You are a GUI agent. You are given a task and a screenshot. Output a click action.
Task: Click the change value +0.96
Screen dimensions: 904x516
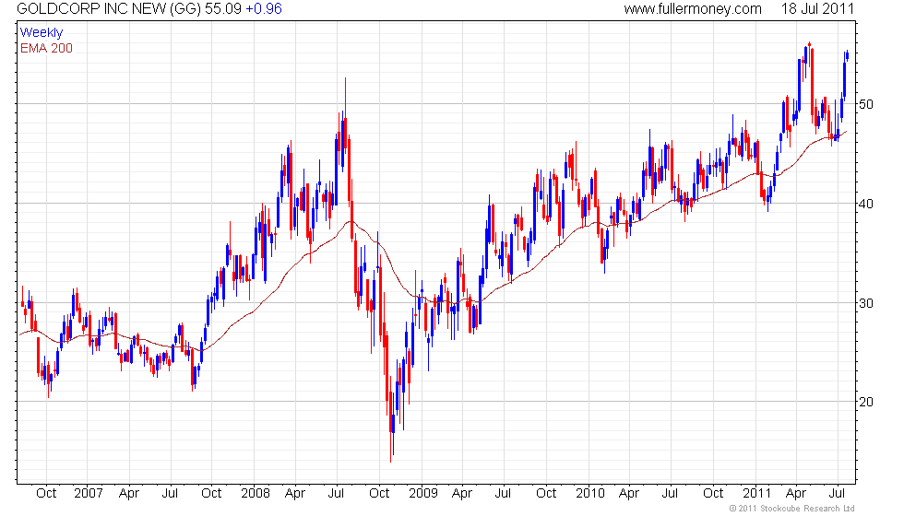click(x=264, y=8)
